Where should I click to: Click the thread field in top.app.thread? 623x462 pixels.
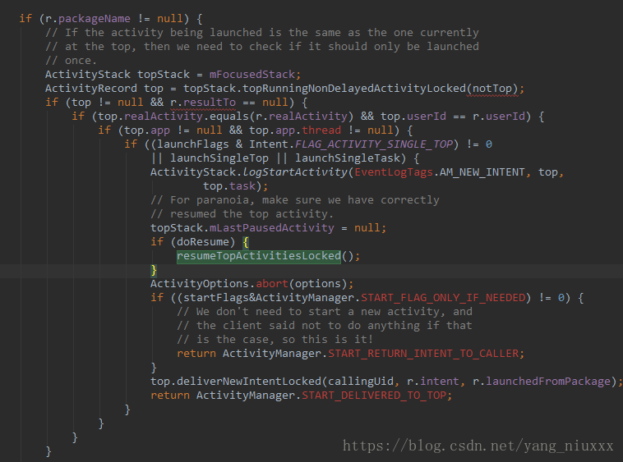[x=321, y=130]
